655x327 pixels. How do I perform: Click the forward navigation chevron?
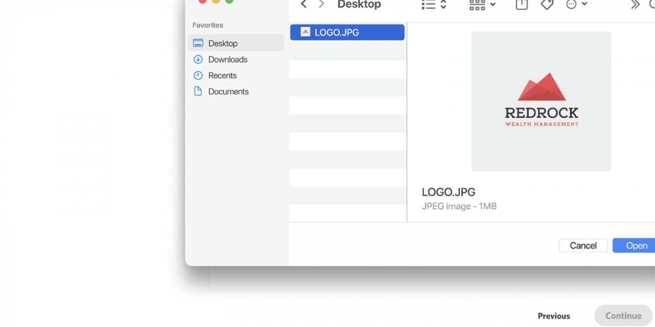point(321,4)
